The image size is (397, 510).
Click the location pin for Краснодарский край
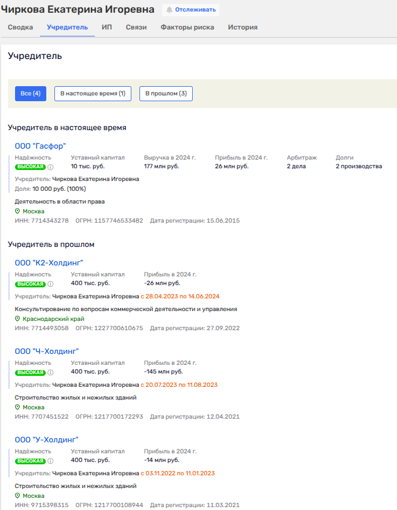tap(17, 319)
